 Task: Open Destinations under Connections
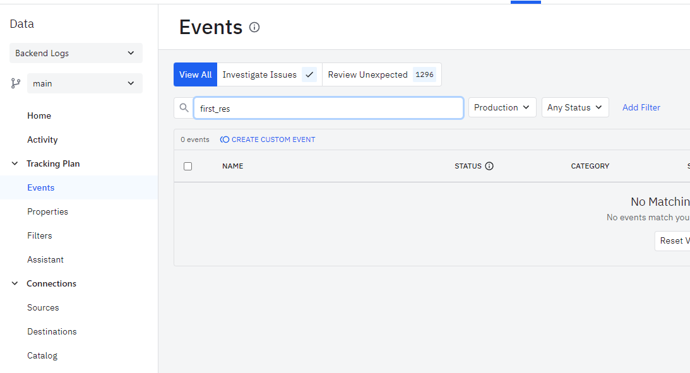(52, 331)
